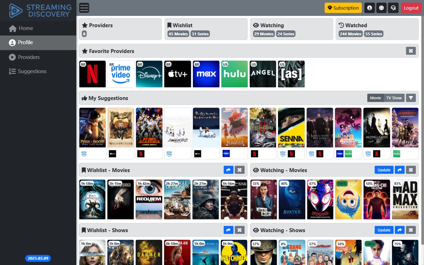Open the Providers summary card
Viewport: 424px width, 265px height.
(x=120, y=29)
